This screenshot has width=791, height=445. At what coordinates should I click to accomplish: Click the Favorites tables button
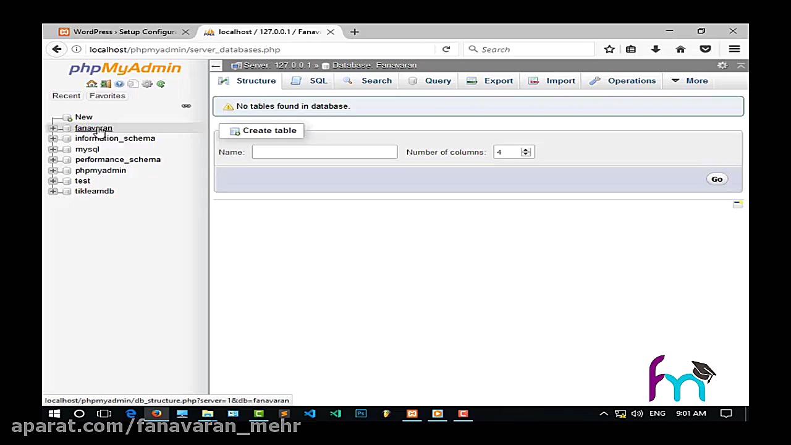107,96
